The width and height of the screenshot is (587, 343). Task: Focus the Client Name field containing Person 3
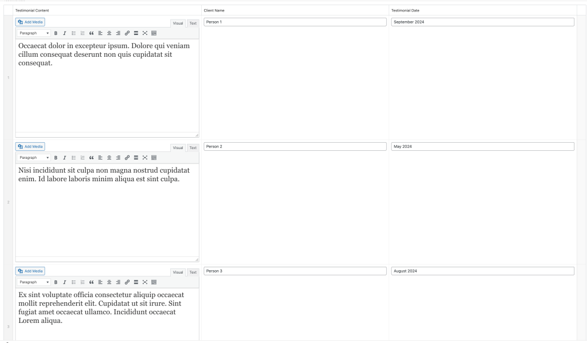coord(295,271)
